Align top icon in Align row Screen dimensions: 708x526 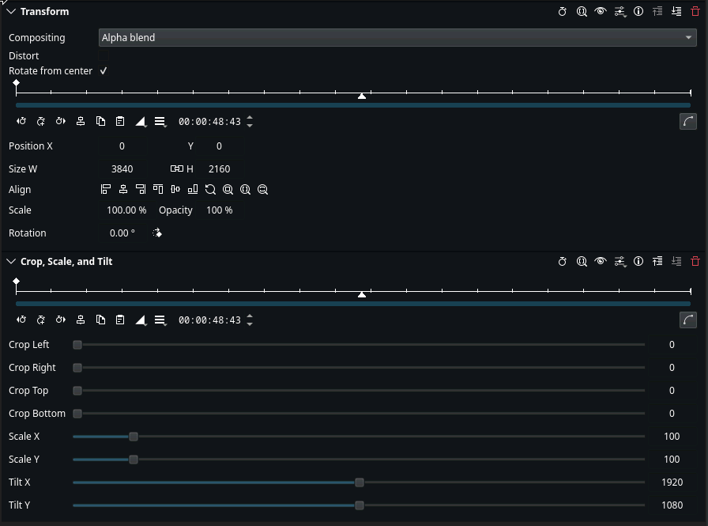point(158,189)
